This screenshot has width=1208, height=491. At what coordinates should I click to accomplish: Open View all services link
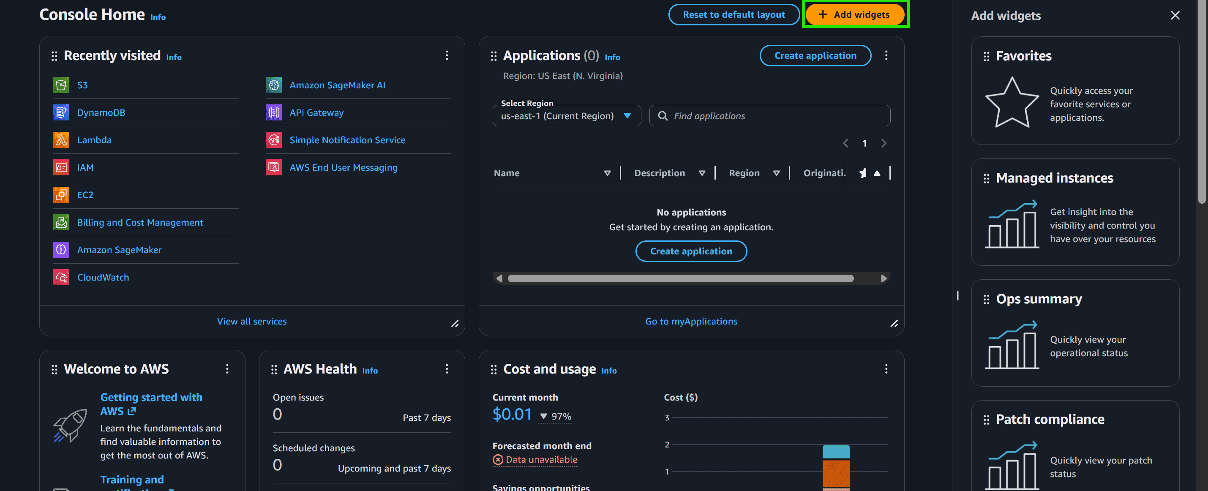(252, 321)
